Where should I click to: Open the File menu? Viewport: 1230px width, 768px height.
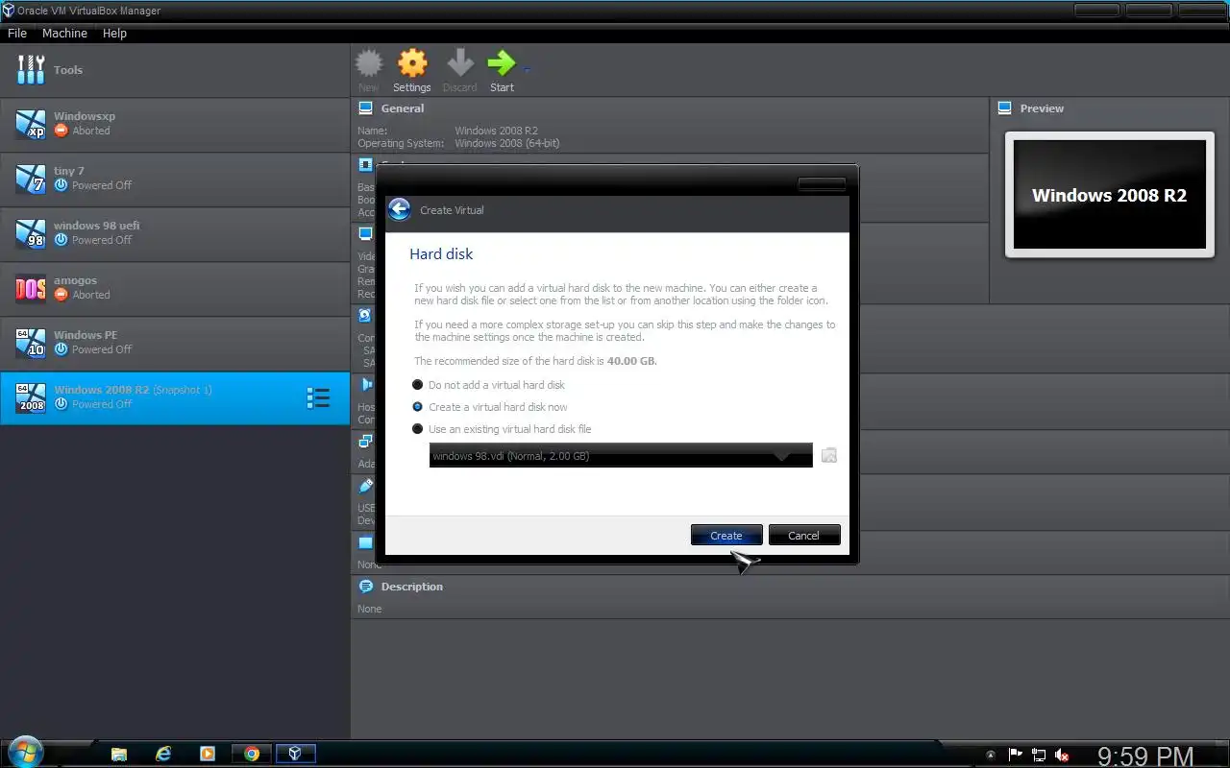[x=17, y=33]
